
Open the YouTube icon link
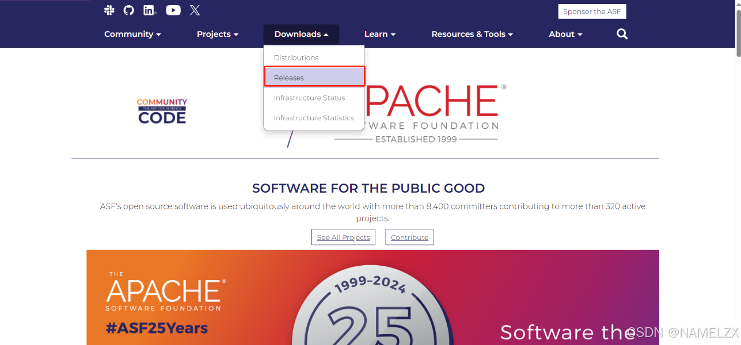point(173,10)
